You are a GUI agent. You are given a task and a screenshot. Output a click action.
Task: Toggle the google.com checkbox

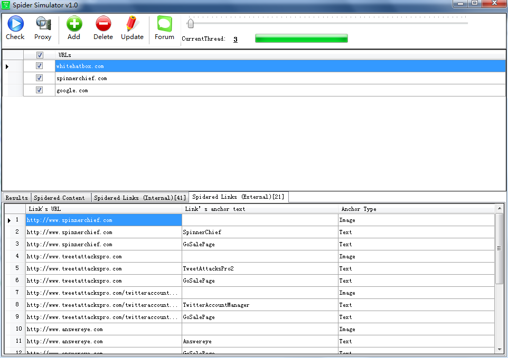point(39,90)
